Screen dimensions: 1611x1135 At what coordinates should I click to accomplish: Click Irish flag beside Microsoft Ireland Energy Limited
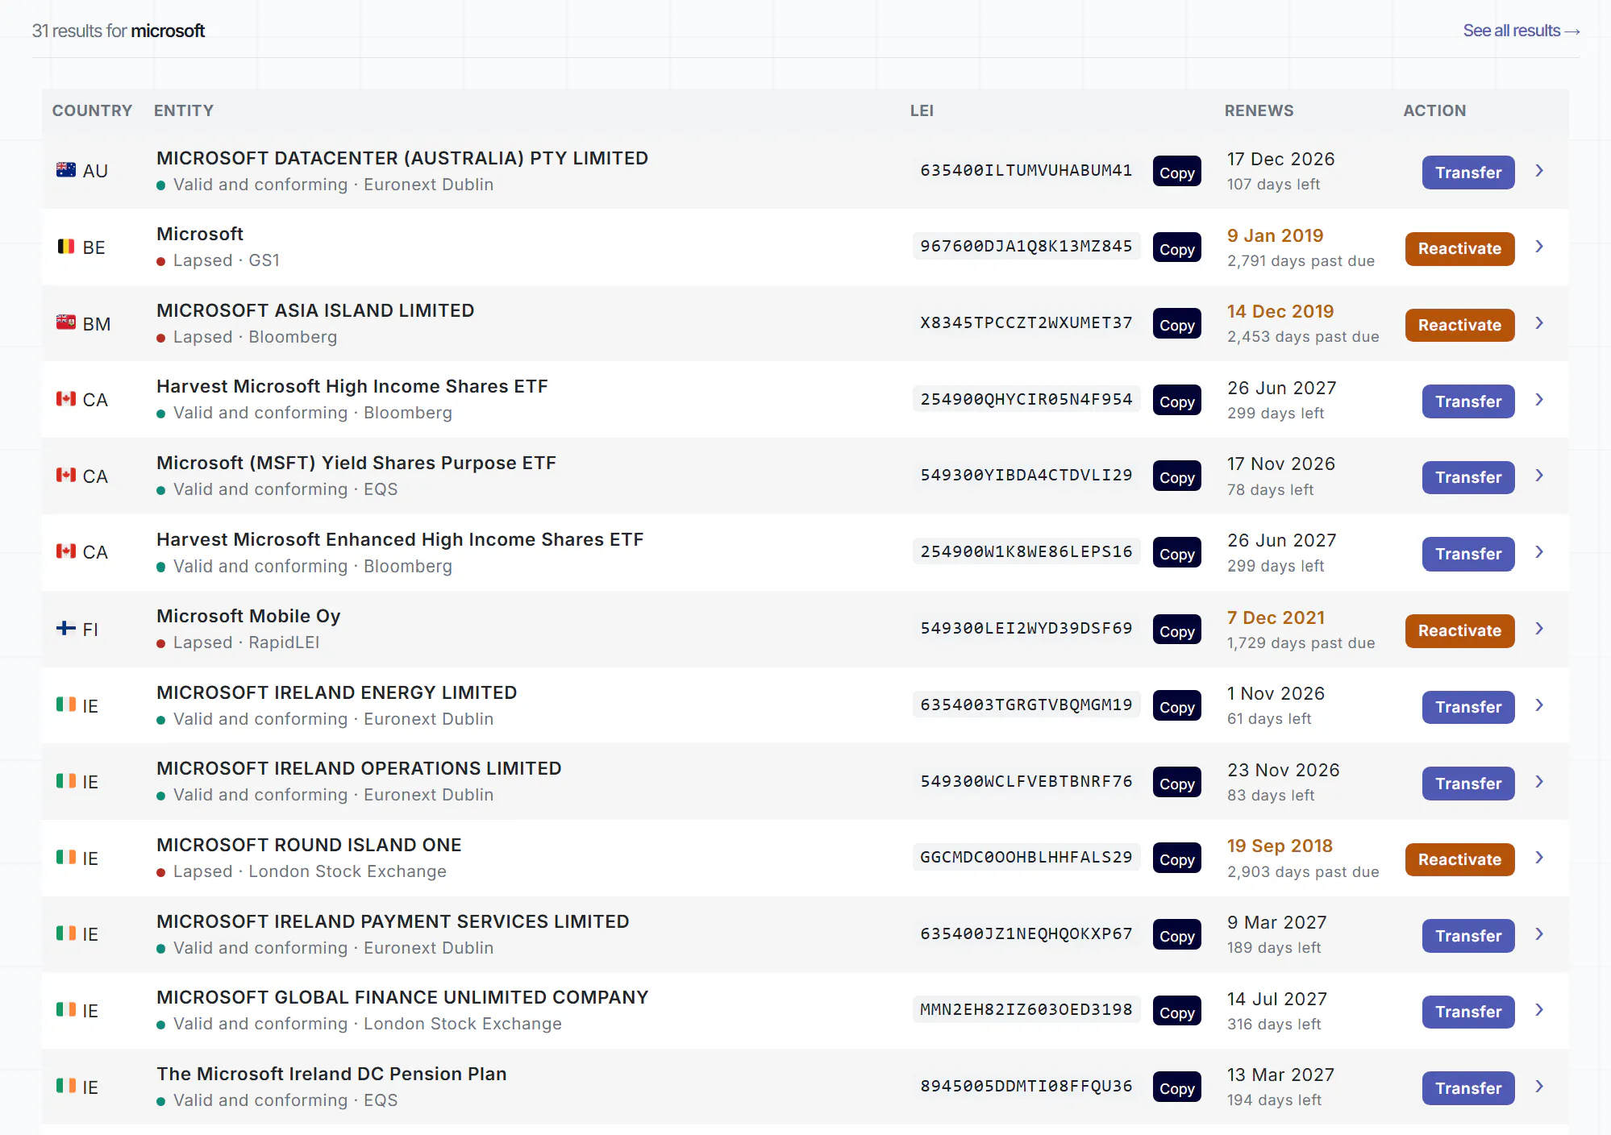(66, 705)
